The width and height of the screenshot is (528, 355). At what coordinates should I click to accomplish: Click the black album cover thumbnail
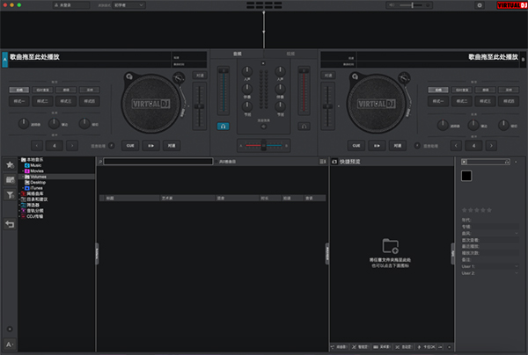pyautogui.click(x=467, y=176)
